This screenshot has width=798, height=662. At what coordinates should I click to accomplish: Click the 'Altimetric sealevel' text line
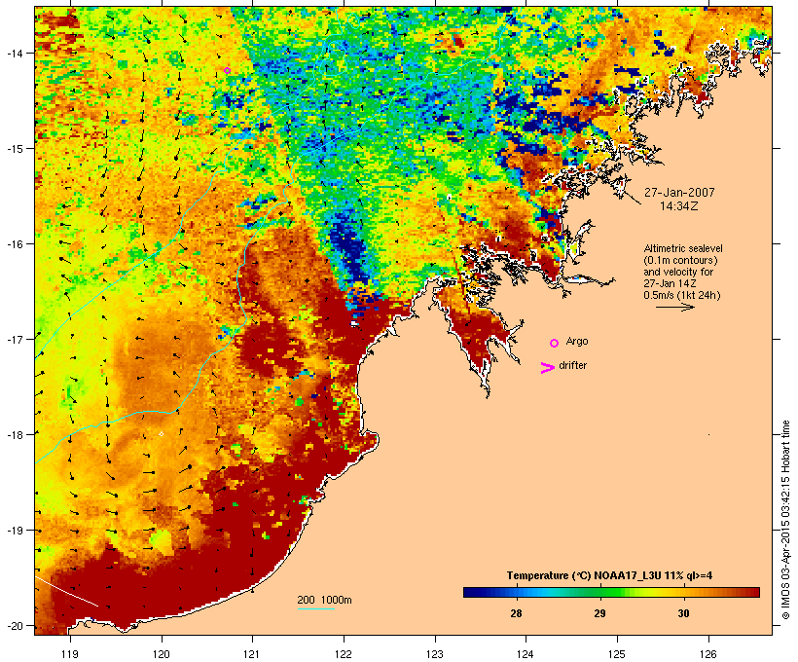click(683, 248)
